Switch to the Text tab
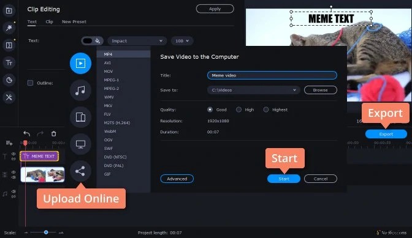 click(32, 22)
